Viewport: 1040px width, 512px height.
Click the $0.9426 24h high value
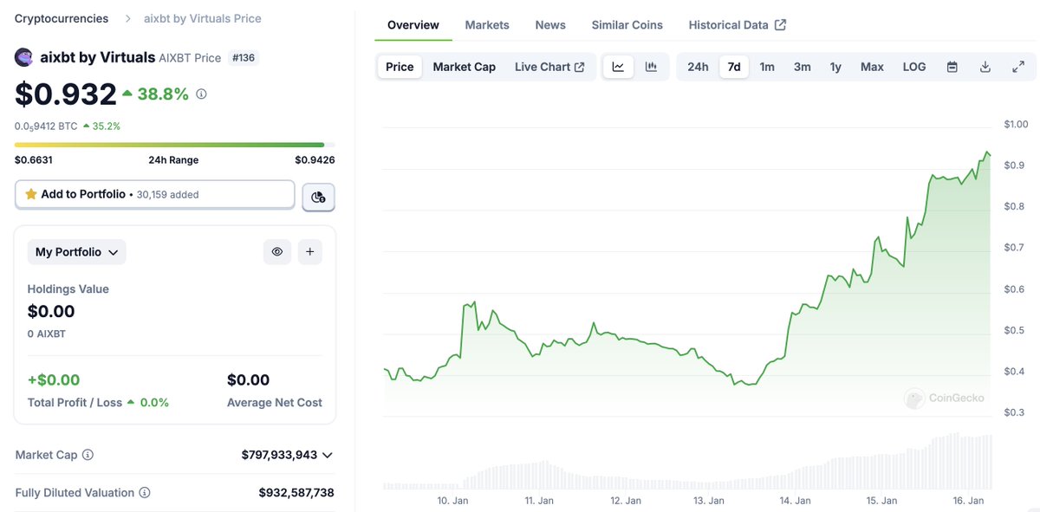(x=315, y=160)
